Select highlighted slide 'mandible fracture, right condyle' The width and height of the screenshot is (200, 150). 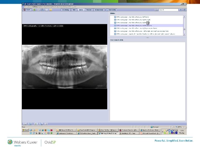(146, 26)
